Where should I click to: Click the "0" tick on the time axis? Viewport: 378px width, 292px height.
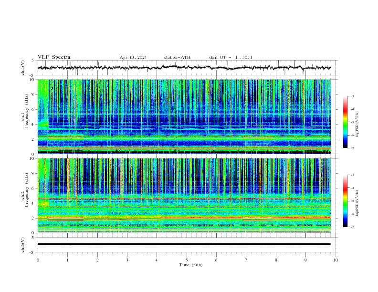(x=38, y=260)
